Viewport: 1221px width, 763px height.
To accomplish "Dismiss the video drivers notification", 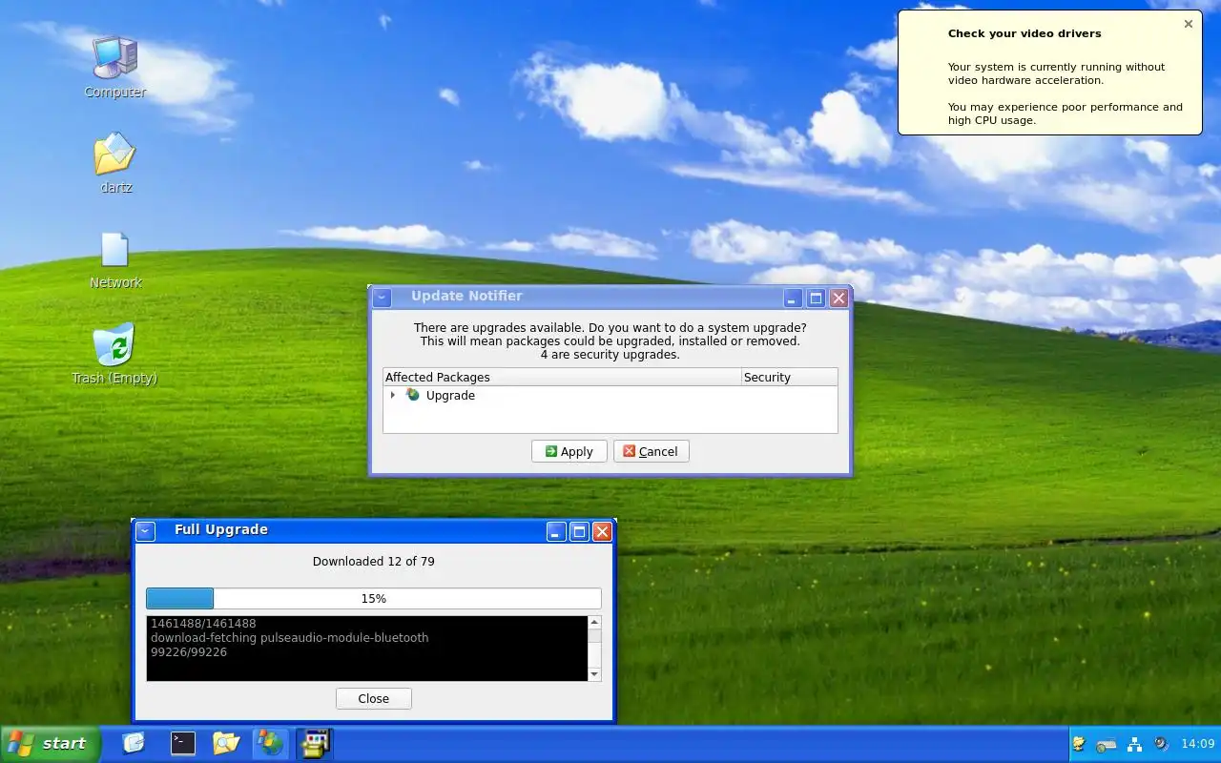I will pos(1188,24).
